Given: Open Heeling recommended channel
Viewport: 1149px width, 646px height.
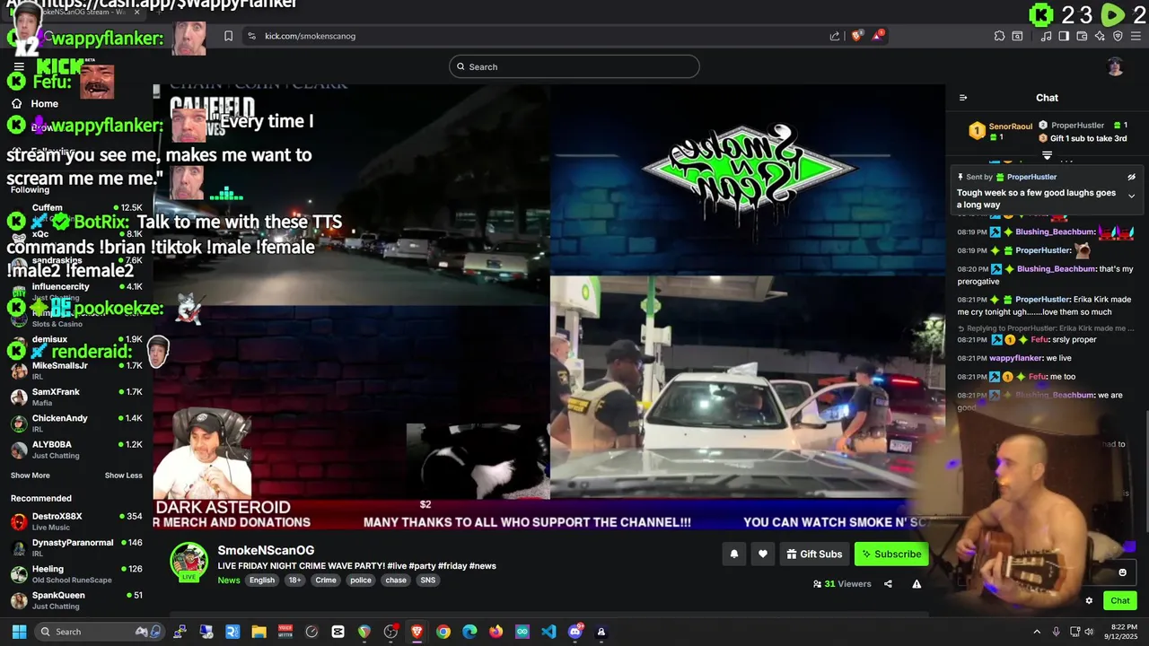Looking at the screenshot, I should coord(76,573).
